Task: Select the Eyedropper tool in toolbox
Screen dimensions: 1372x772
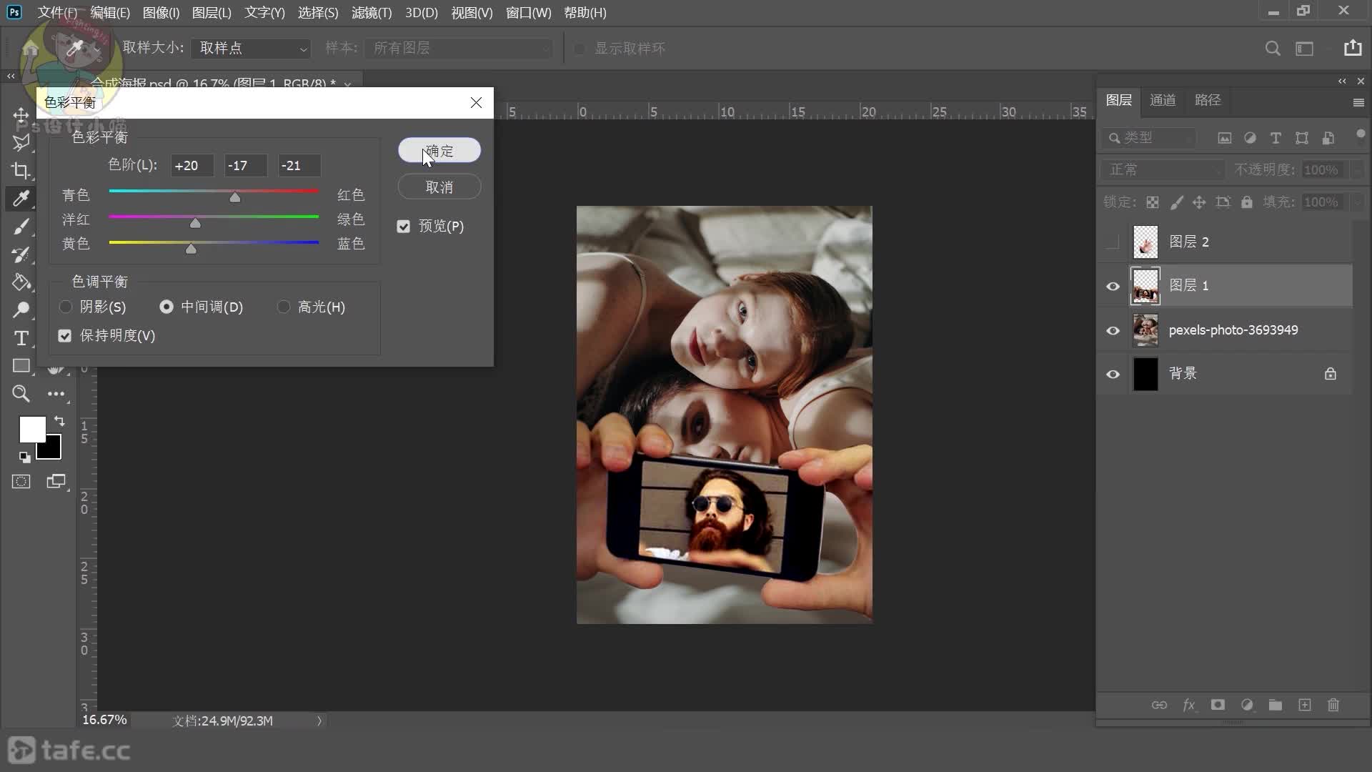Action: click(x=21, y=198)
